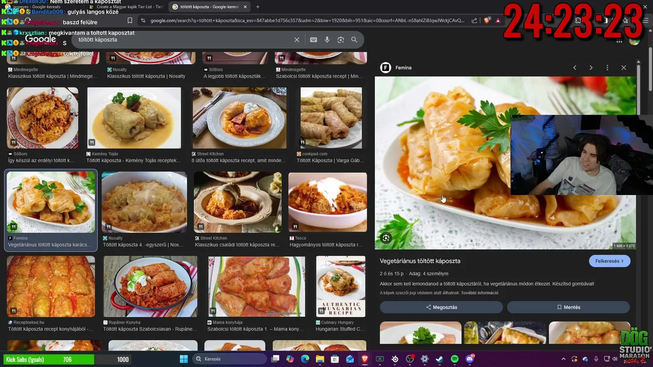
Task: Open the SóBors erdélyi töltött káposzta thumbnail
Action: point(42,118)
